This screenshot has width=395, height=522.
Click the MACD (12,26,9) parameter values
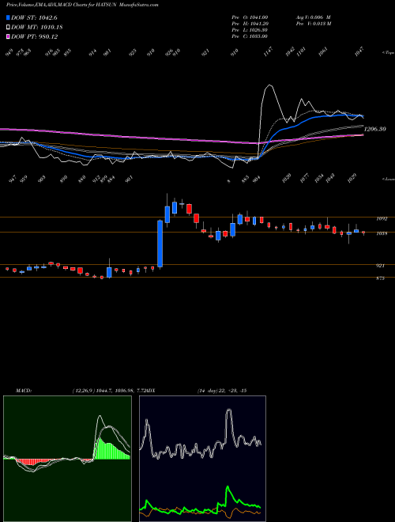107,391
